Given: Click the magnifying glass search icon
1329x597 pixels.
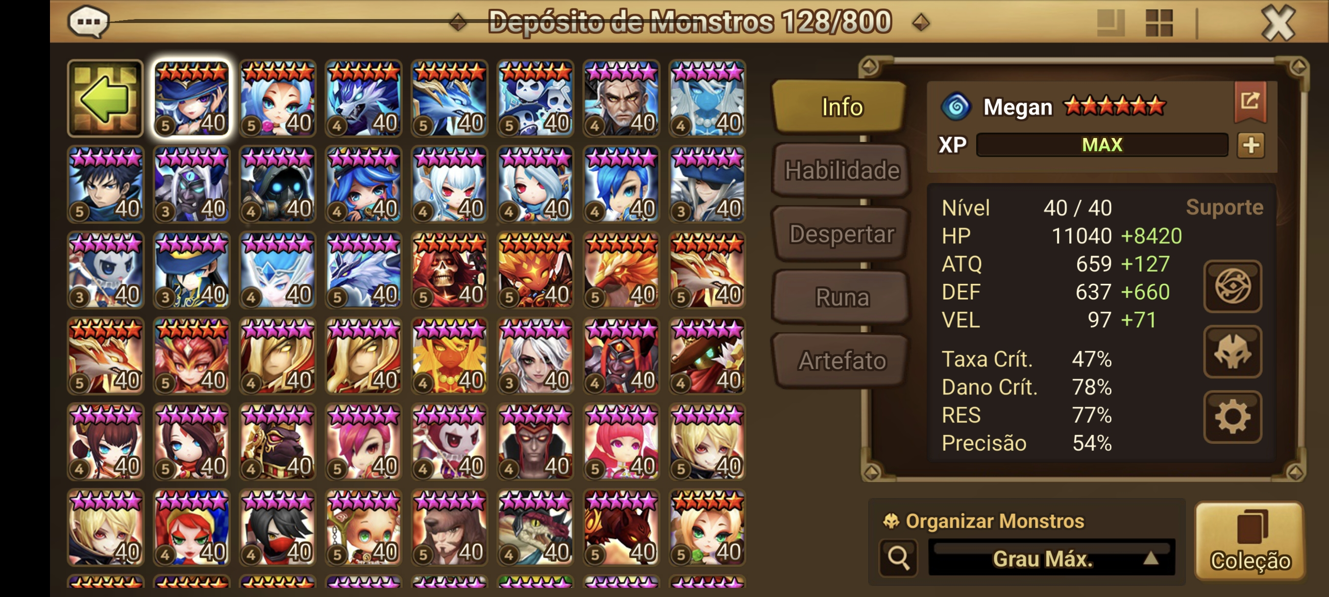Looking at the screenshot, I should tap(898, 557).
